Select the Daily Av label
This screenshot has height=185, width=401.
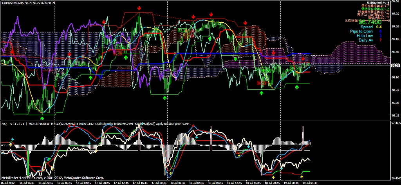[365, 40]
